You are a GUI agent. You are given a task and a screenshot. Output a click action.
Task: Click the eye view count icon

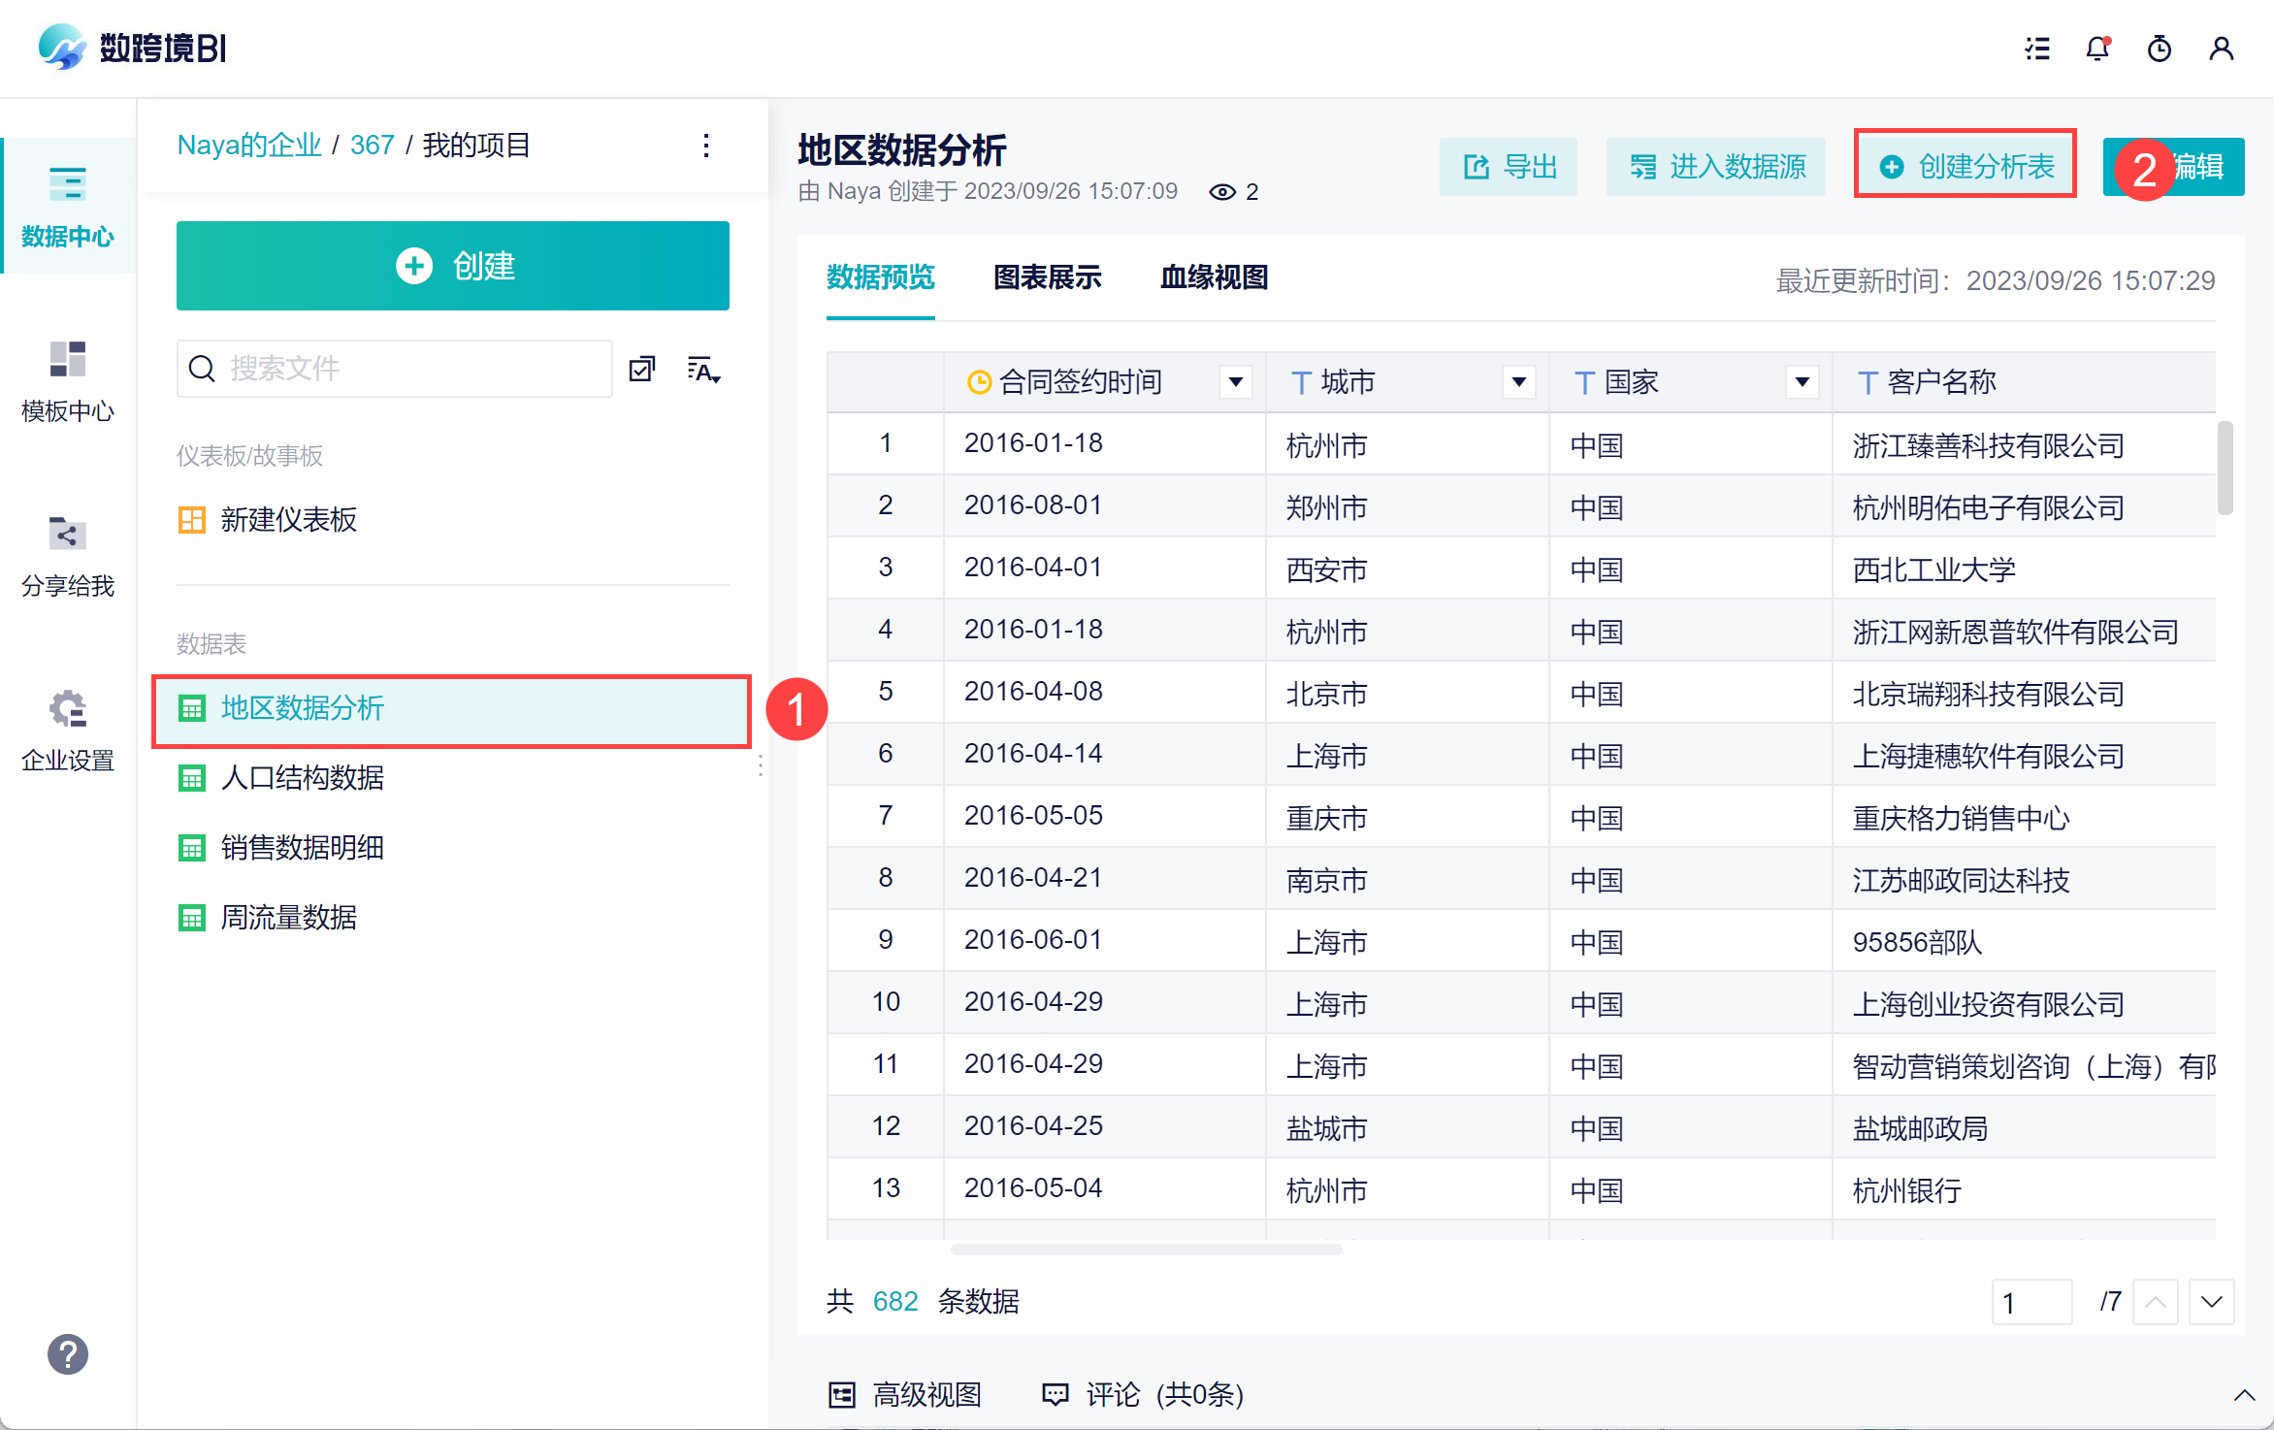tap(1222, 192)
